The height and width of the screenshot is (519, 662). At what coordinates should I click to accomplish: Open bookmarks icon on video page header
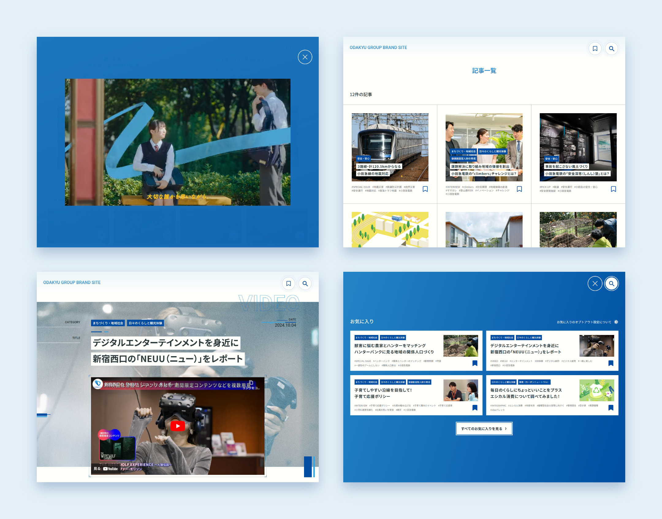(288, 283)
